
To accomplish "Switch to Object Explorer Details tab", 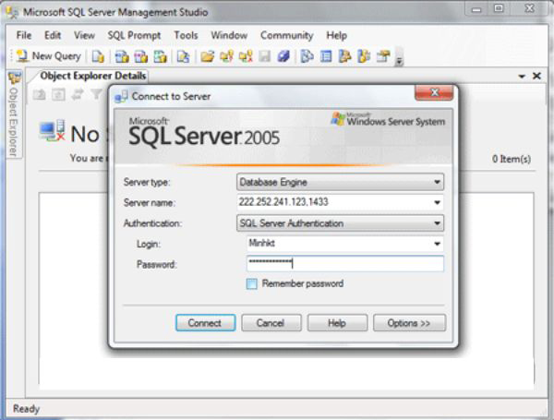I will (x=92, y=76).
